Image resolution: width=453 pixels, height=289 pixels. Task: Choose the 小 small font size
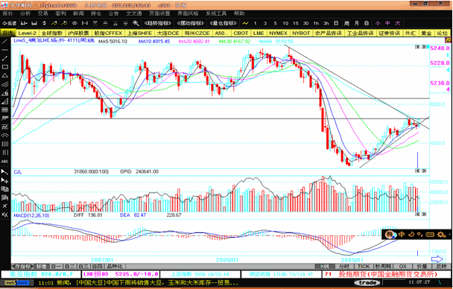click(378, 23)
